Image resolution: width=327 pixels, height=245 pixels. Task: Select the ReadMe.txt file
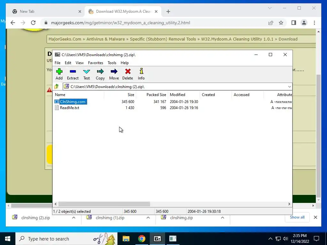point(69,108)
